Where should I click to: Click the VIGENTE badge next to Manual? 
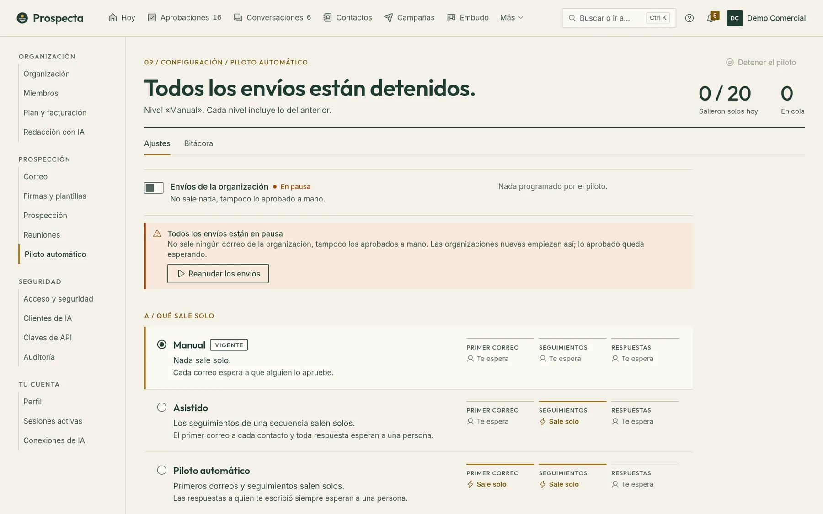(229, 345)
